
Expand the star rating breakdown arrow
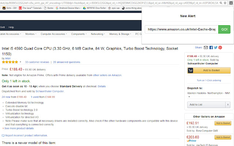pyautogui.click(x=20, y=62)
